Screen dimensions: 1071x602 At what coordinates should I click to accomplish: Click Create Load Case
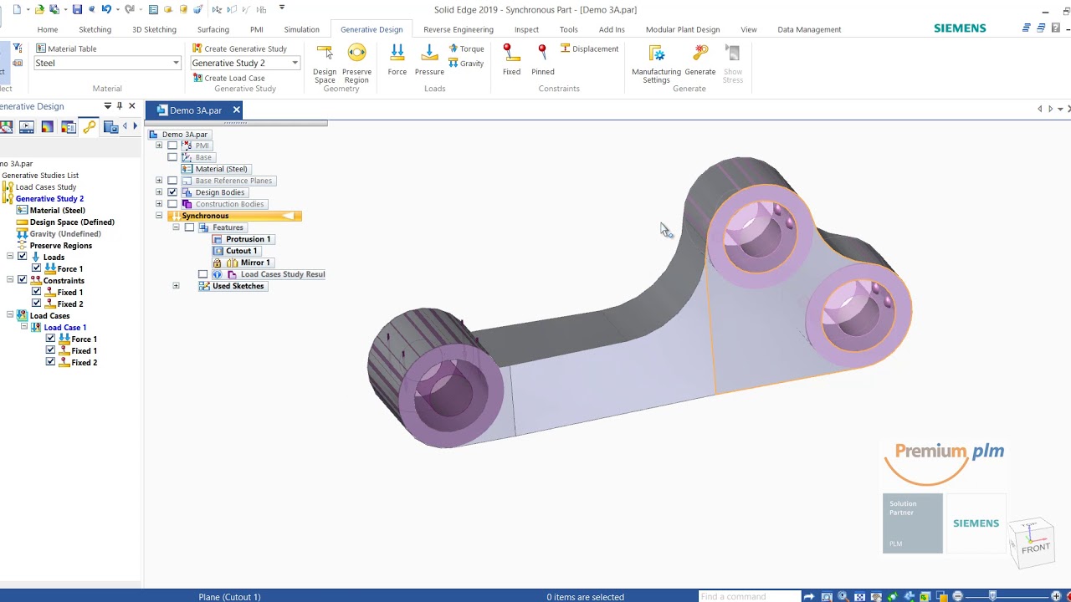228,78
